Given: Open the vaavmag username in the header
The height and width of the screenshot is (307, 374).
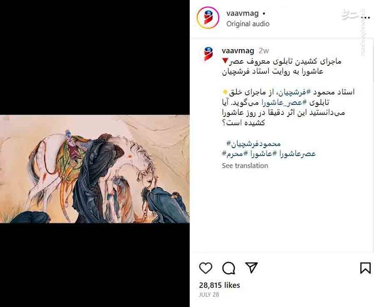Looking at the screenshot, I should [x=242, y=14].
